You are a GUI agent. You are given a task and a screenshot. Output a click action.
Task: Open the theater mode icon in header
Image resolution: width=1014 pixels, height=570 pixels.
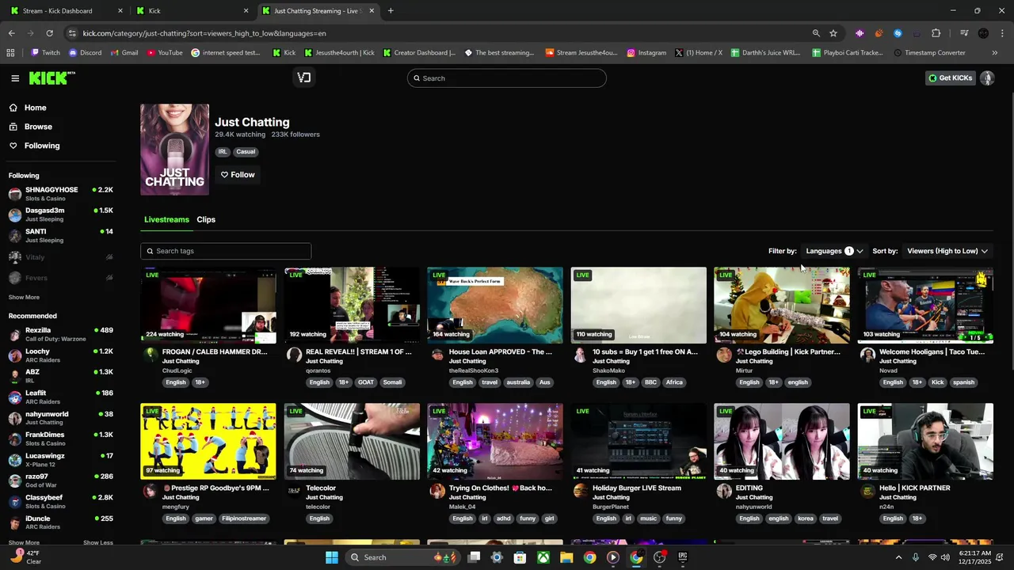303,78
